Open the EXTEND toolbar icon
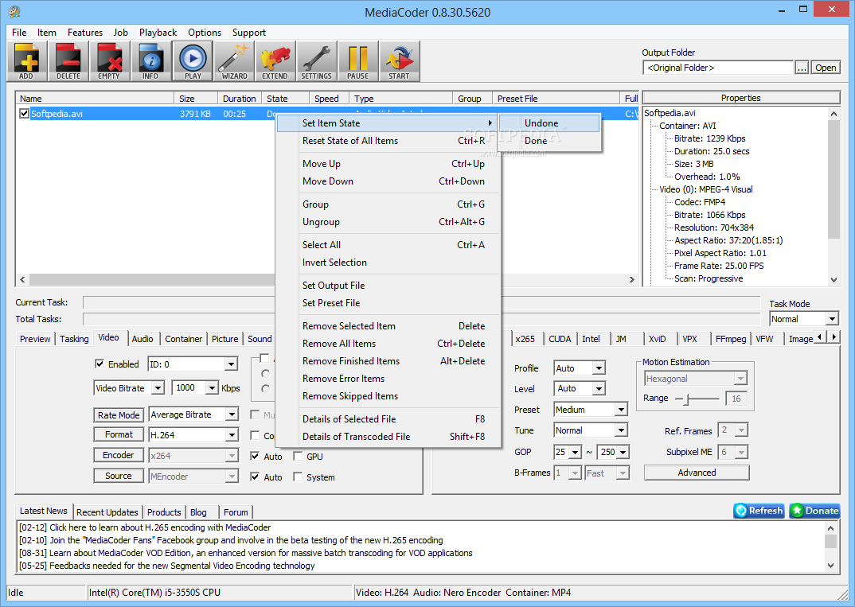This screenshot has height=607, width=855. tap(275, 61)
